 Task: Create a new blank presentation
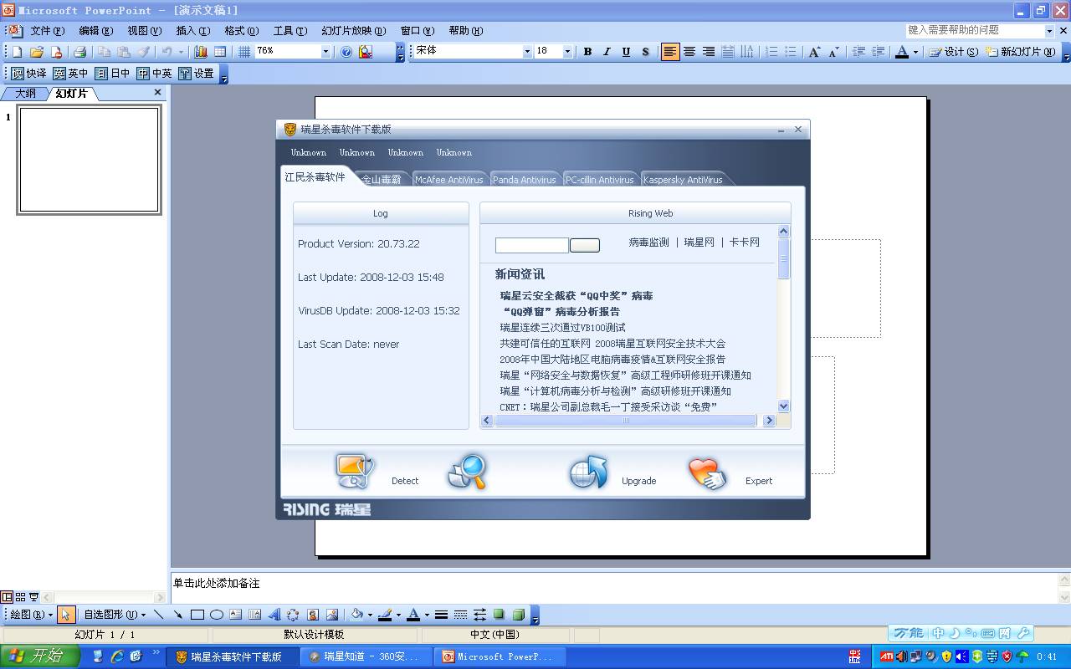[x=17, y=52]
